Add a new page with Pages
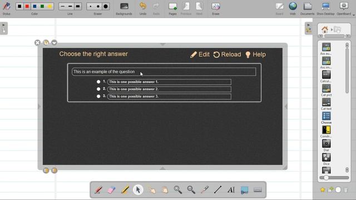The height and width of the screenshot is (200, 356). (x=172, y=8)
